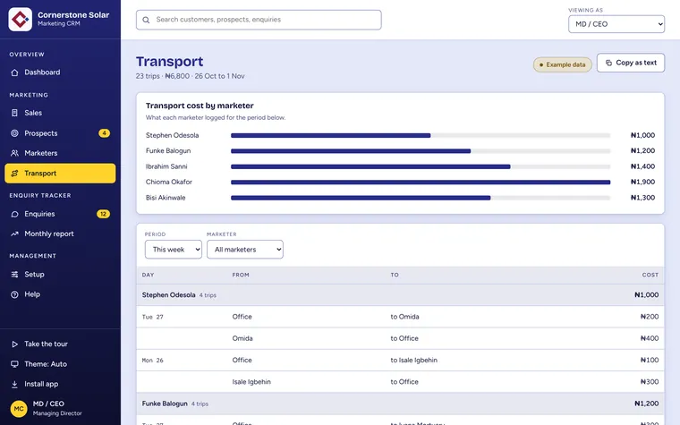Switch Theme: Auto setting
Image resolution: width=680 pixels, height=425 pixels.
tap(60, 364)
